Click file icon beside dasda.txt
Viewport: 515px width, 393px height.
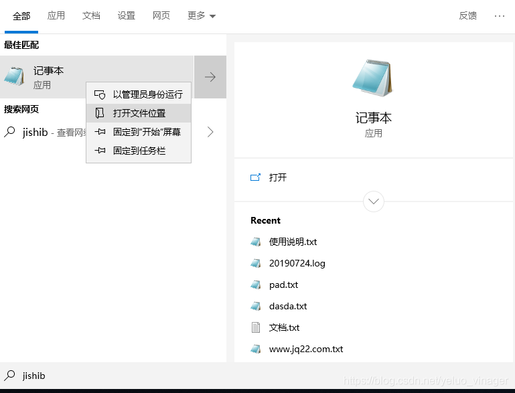coord(256,306)
